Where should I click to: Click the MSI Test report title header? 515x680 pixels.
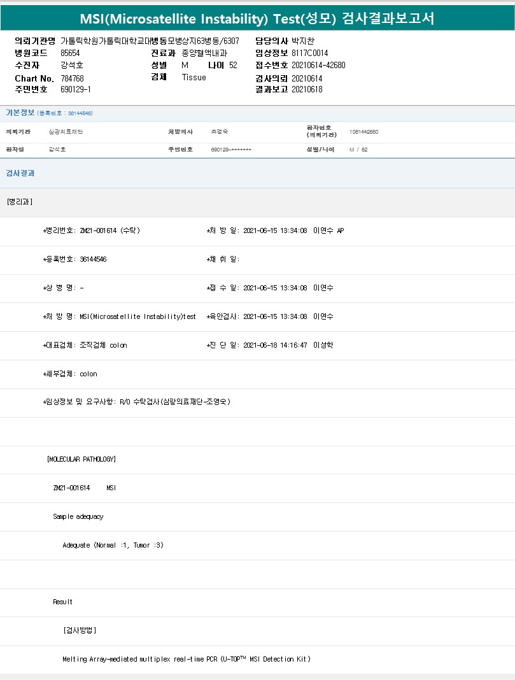[x=257, y=18]
